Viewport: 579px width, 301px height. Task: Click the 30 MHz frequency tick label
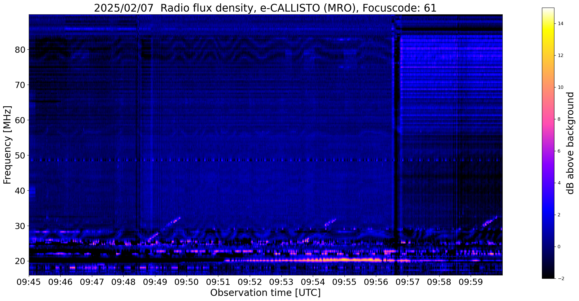[x=20, y=226]
